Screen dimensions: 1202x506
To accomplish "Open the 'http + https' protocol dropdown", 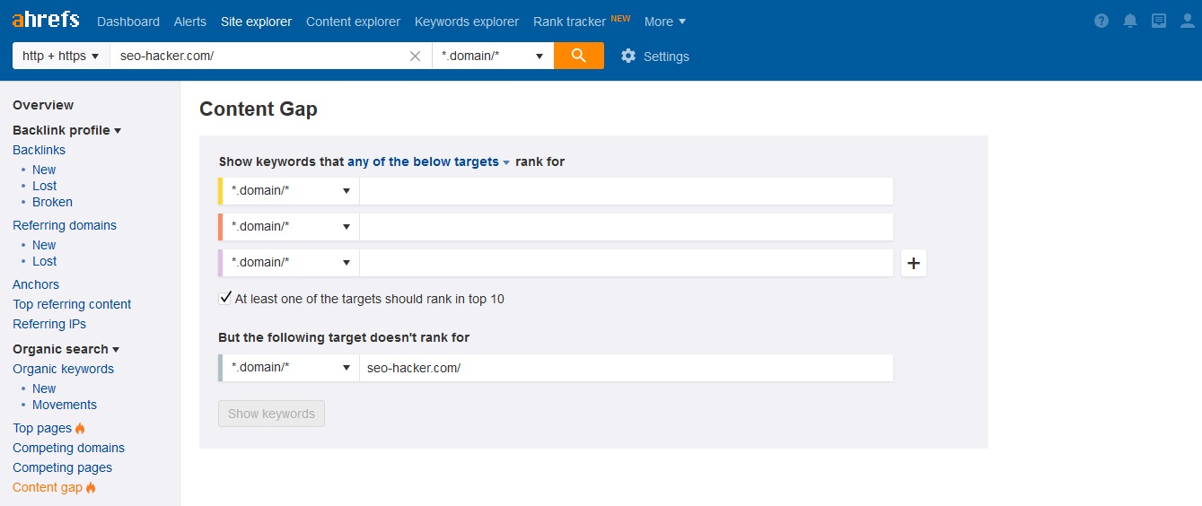I will point(60,56).
